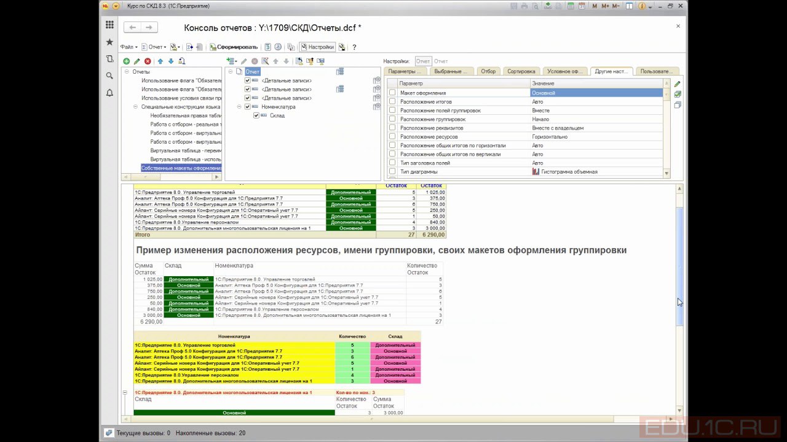Click the result vertical scrollbar thumb

point(679,267)
